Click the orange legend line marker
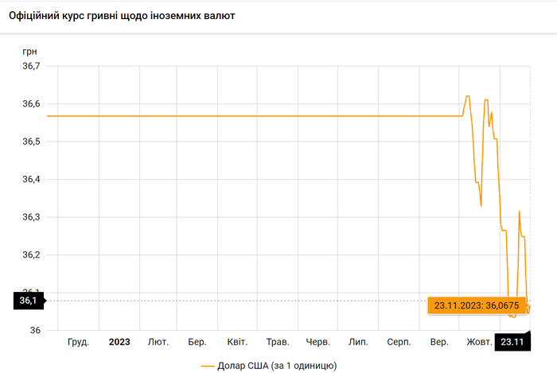Viewport: 557px width, 373px height. pyautogui.click(x=208, y=366)
